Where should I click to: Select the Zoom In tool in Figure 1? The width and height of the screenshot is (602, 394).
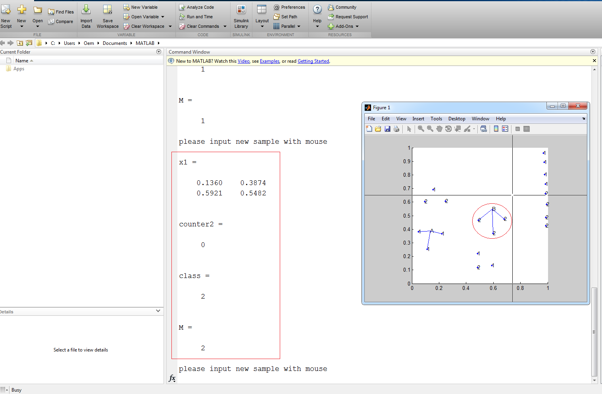coord(421,129)
